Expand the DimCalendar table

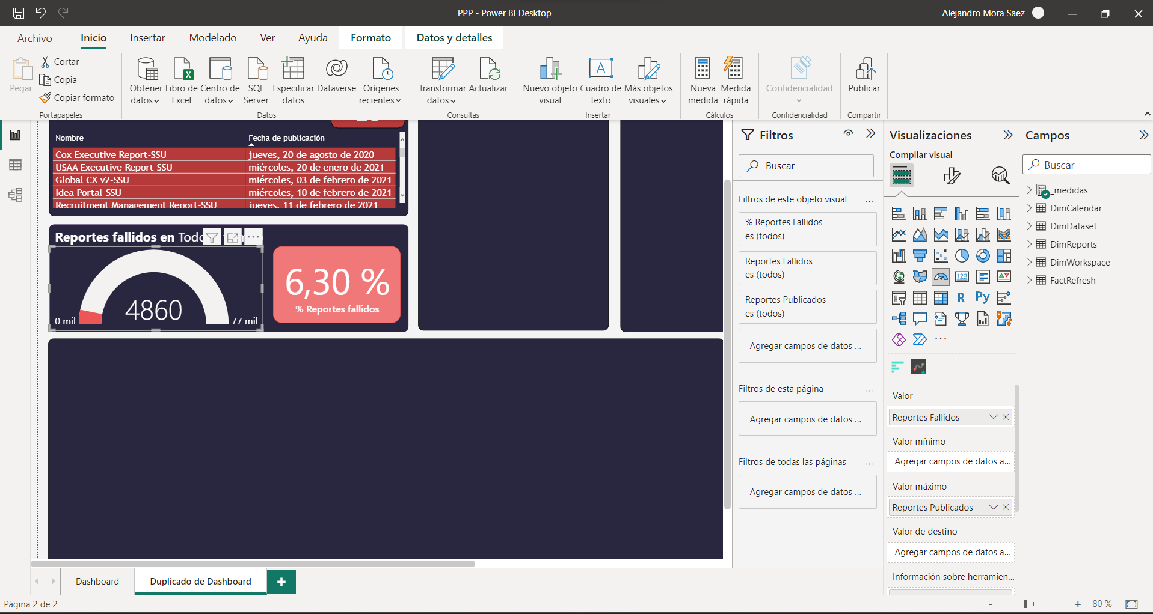[x=1029, y=208]
